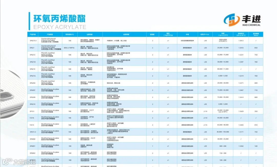Click hardness value 85D in EP621 row
277x167 pixels.
(256, 48)
